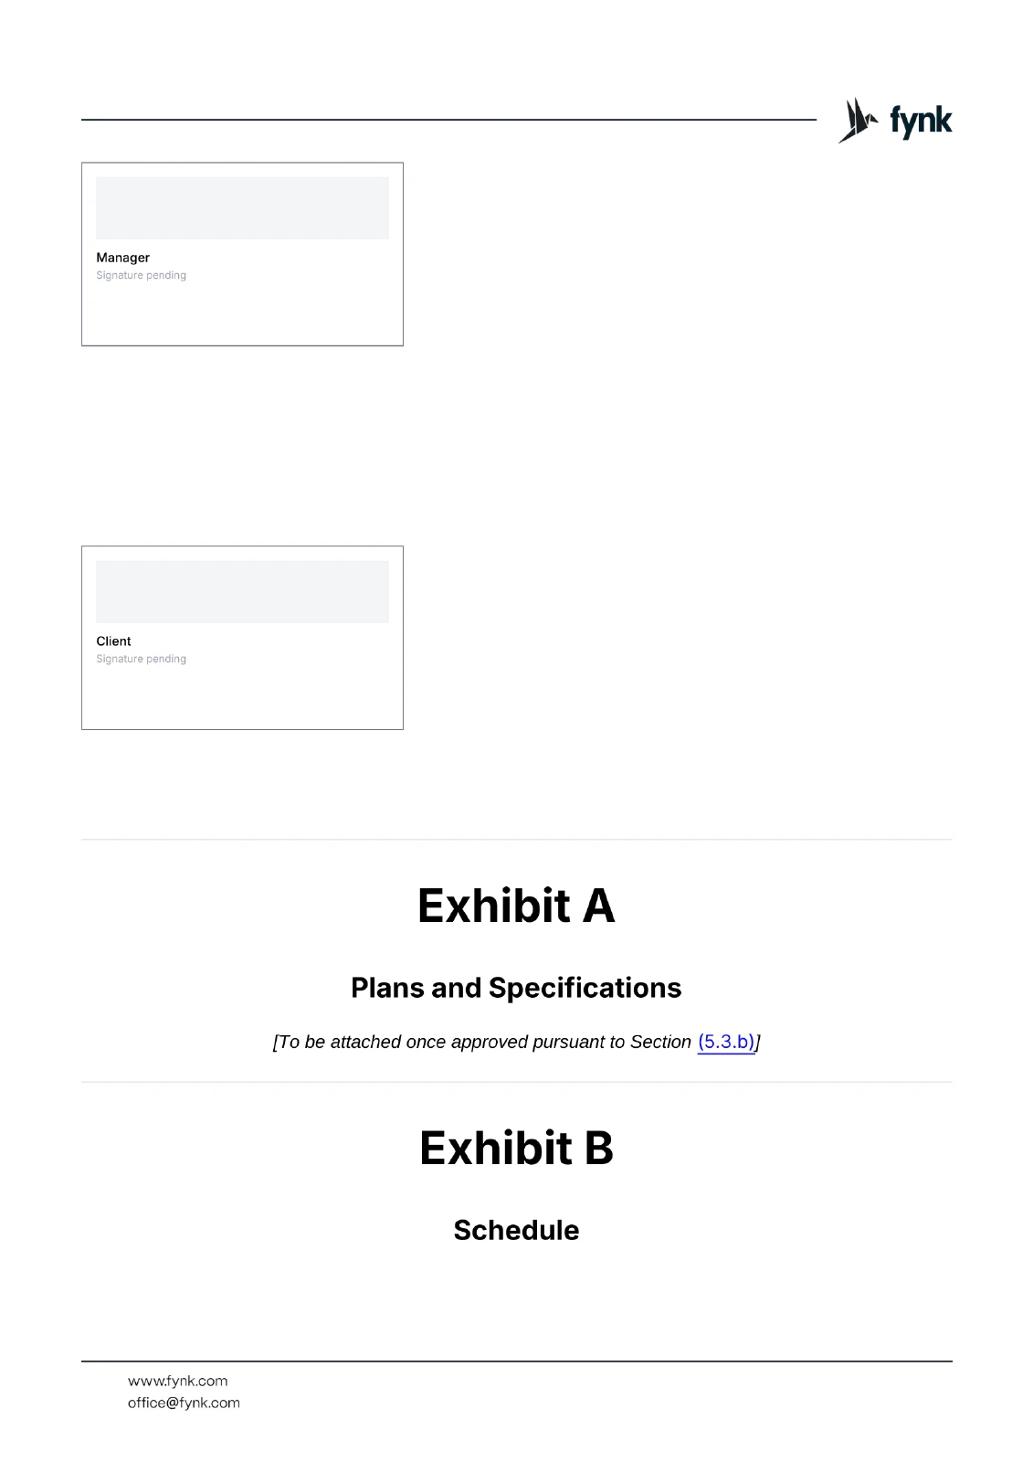Image resolution: width=1033 pixels, height=1462 pixels.
Task: Click the Schedule subheading
Action: [x=516, y=1230]
